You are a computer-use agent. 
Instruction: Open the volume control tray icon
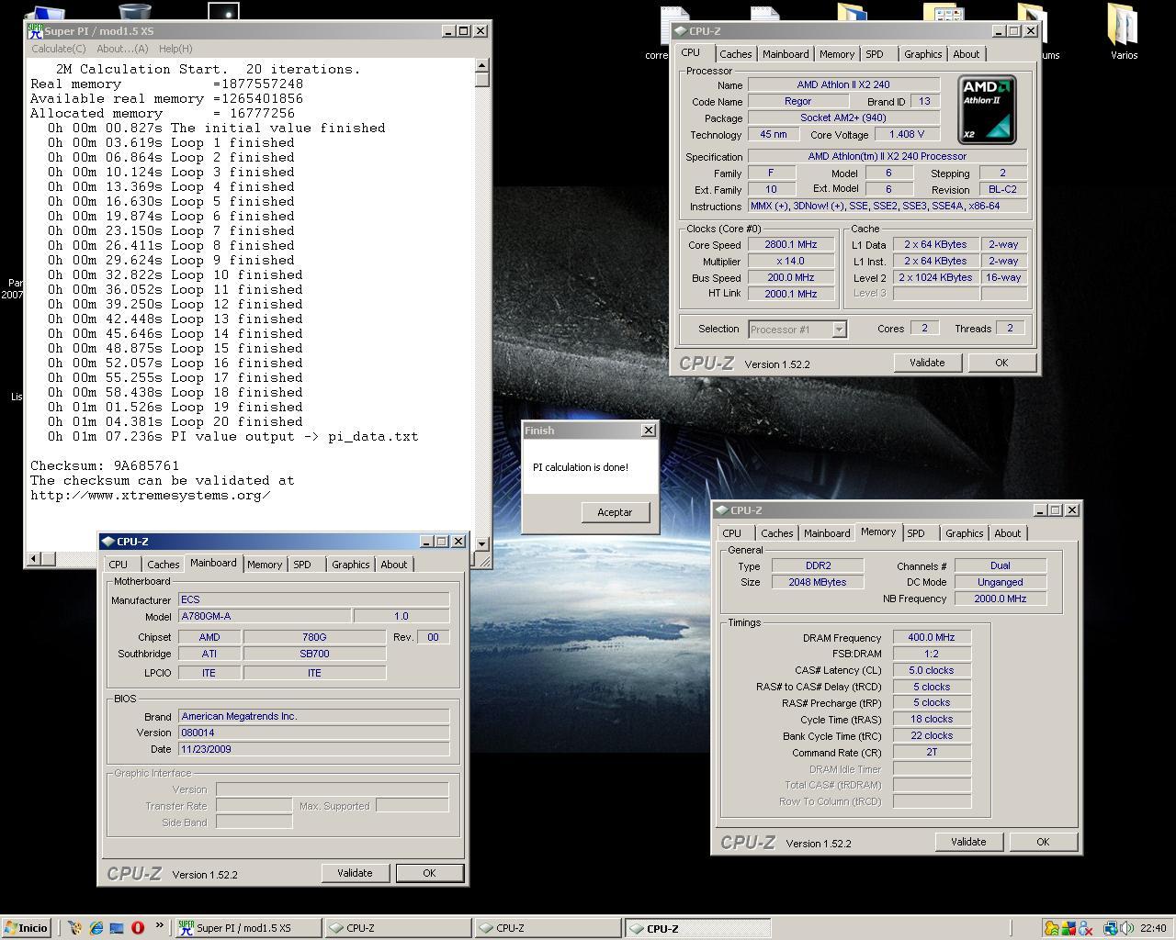pyautogui.click(x=1126, y=928)
